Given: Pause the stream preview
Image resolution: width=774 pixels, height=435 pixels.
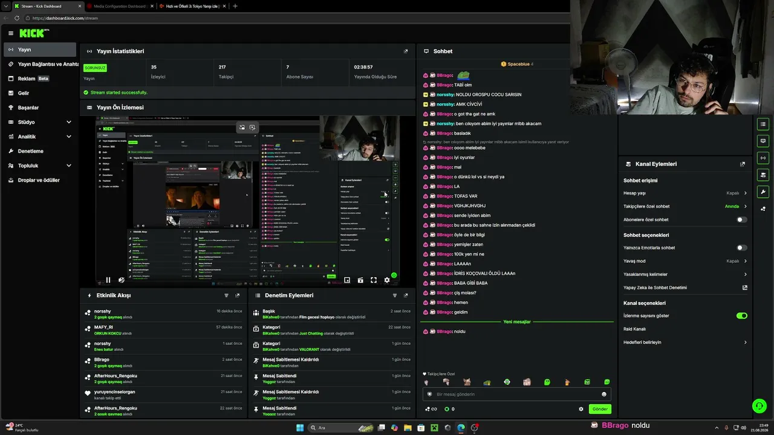Looking at the screenshot, I should (x=108, y=280).
